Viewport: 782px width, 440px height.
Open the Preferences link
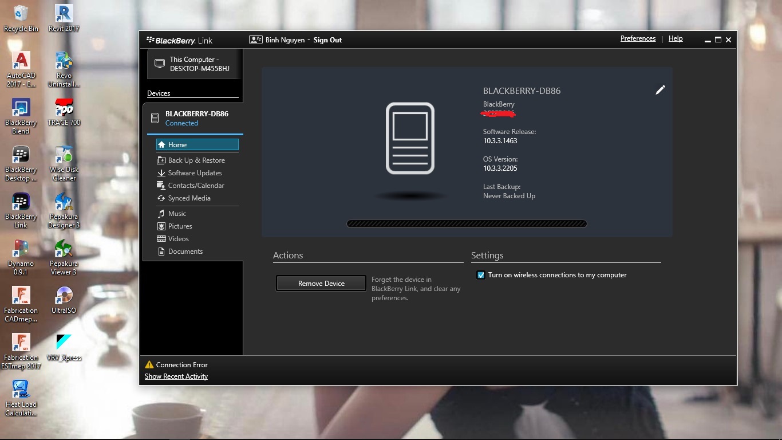[x=638, y=38]
